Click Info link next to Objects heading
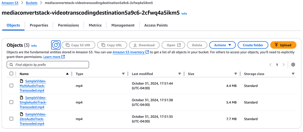Image resolution: width=303 pixels, height=132 pixels. pos(34,46)
